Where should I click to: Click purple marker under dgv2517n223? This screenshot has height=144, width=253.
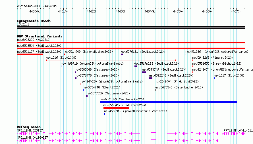point(136,66)
